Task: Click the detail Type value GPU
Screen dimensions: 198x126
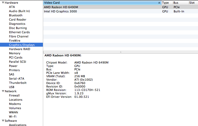Action: 77,66
